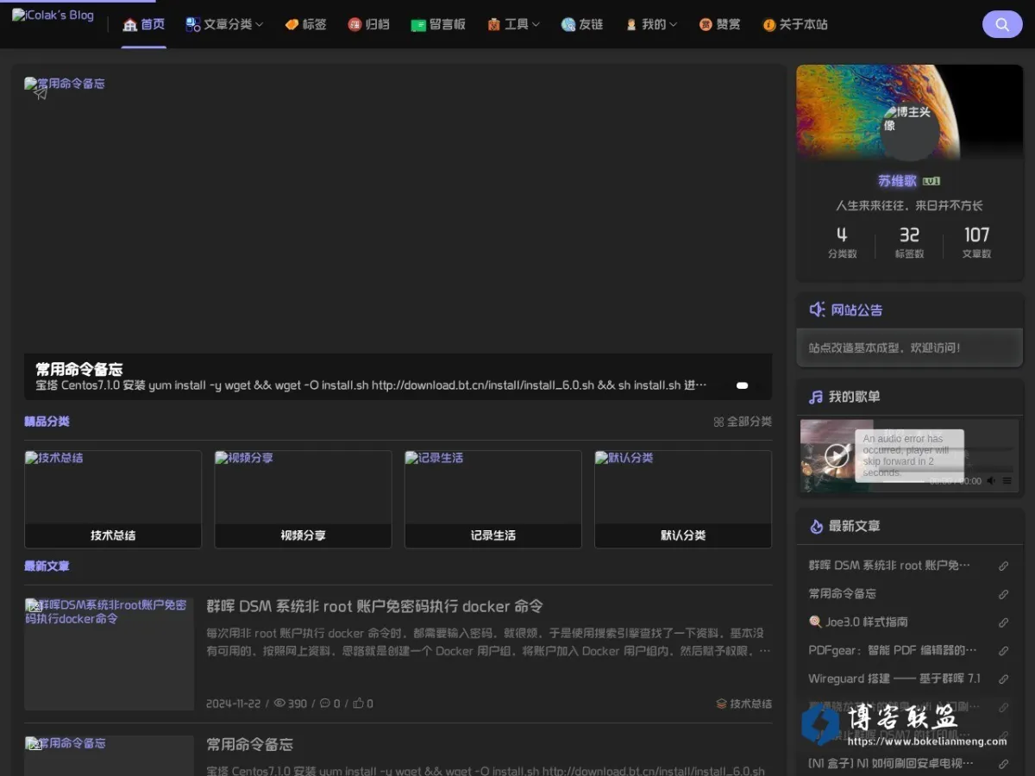Open the search button in the header
Viewport: 1035px width, 776px height.
pyautogui.click(x=1001, y=24)
